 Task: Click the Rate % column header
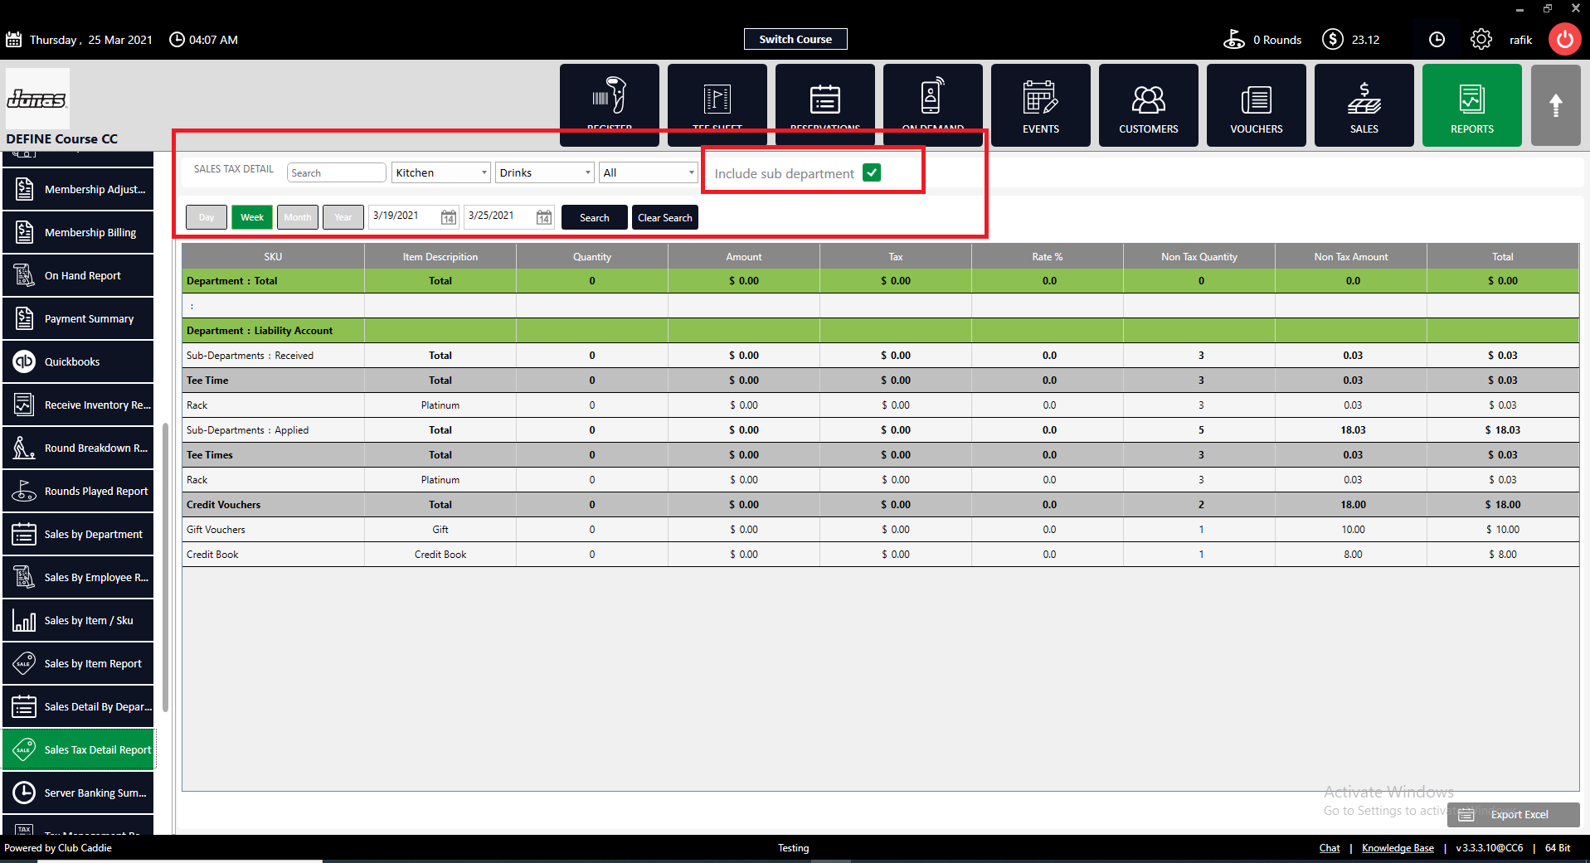point(1048,256)
